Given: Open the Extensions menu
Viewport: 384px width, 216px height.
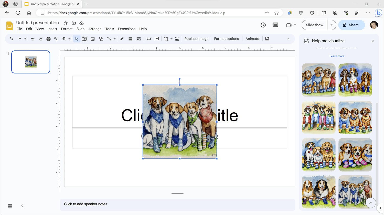Looking at the screenshot, I should 126,29.
